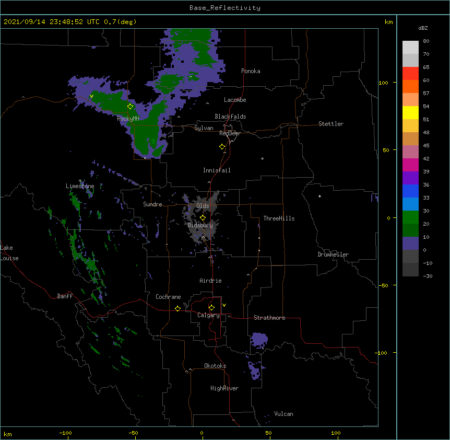
Task: Click the Drumheller label
Action: pyautogui.click(x=333, y=254)
